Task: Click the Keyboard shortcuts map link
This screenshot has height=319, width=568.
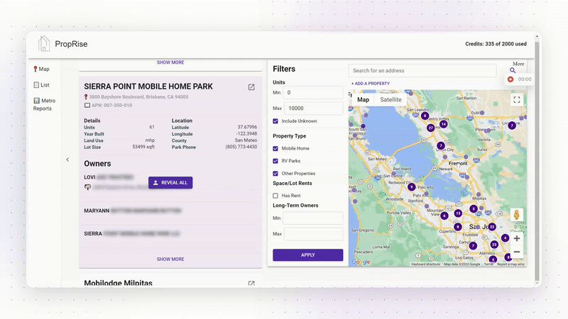Action: (x=425, y=264)
